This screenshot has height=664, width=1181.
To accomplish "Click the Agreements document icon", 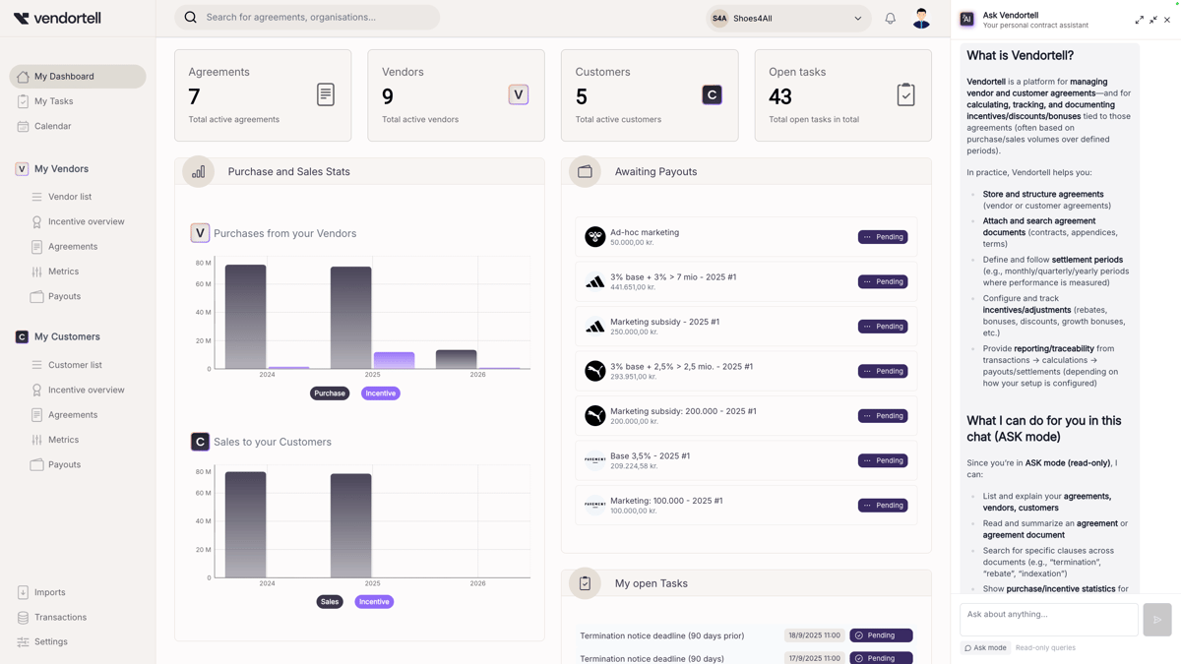I will (326, 94).
